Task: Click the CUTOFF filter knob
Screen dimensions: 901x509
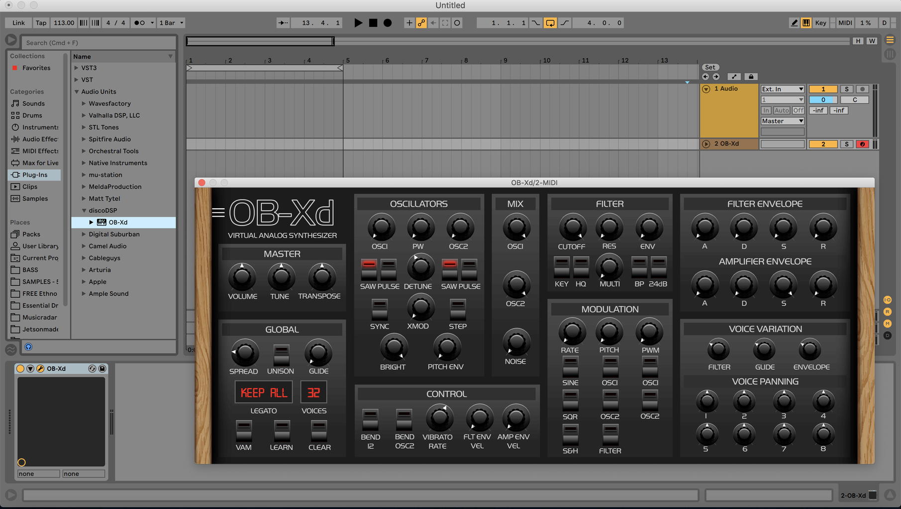Action: click(572, 228)
